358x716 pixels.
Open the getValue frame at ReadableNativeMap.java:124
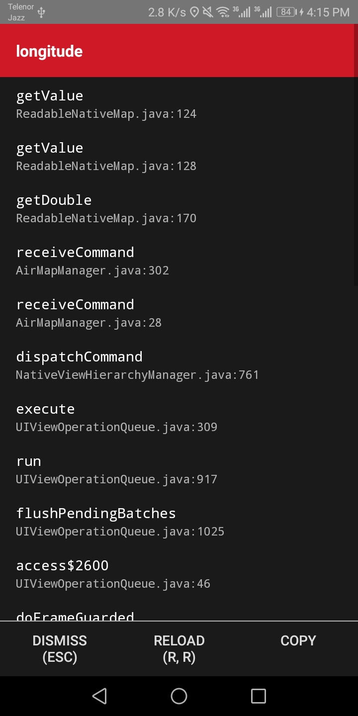coord(106,103)
